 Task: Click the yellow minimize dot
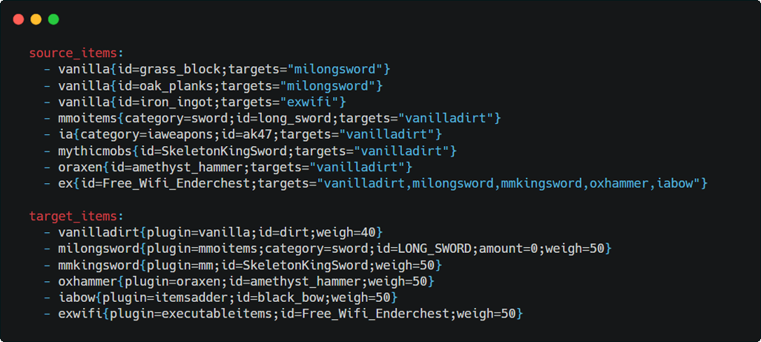click(x=36, y=19)
